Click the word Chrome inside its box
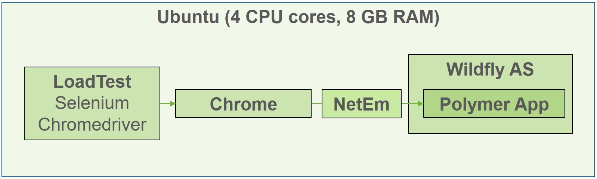The image size is (597, 179). point(243,104)
